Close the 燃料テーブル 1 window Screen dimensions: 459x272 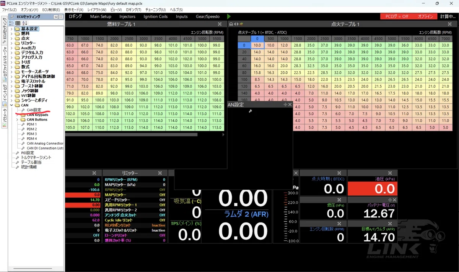220,24
